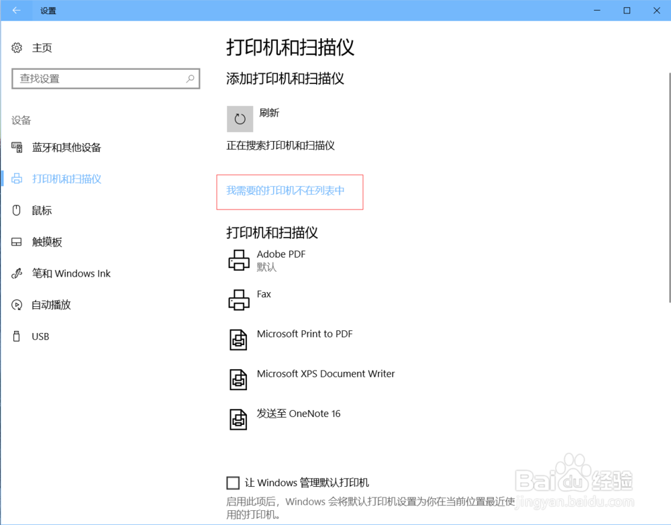The image size is (671, 525).
Task: Click the AutoPlay icon in sidebar
Action: click(17, 305)
